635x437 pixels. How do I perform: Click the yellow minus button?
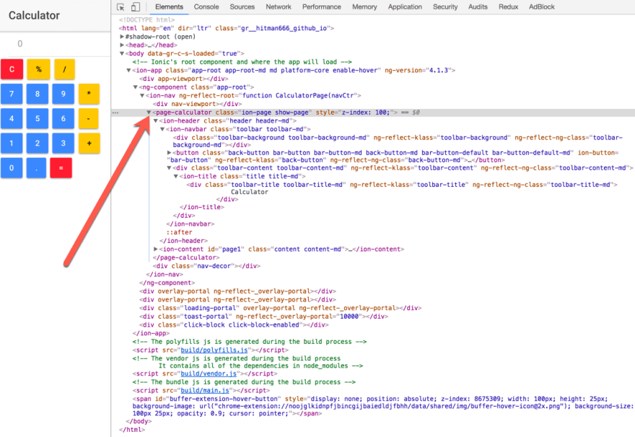[x=89, y=118]
